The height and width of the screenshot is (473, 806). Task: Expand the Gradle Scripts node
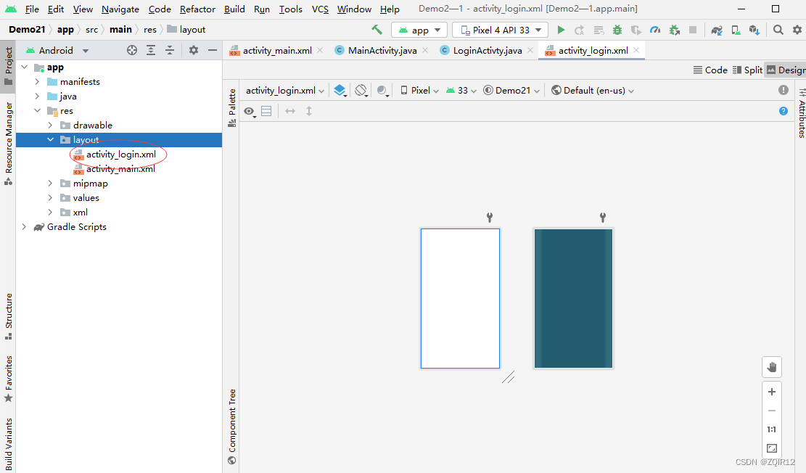point(24,227)
